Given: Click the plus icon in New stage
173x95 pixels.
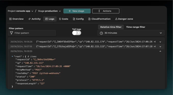Looking at the screenshot, I should pos(70,11).
